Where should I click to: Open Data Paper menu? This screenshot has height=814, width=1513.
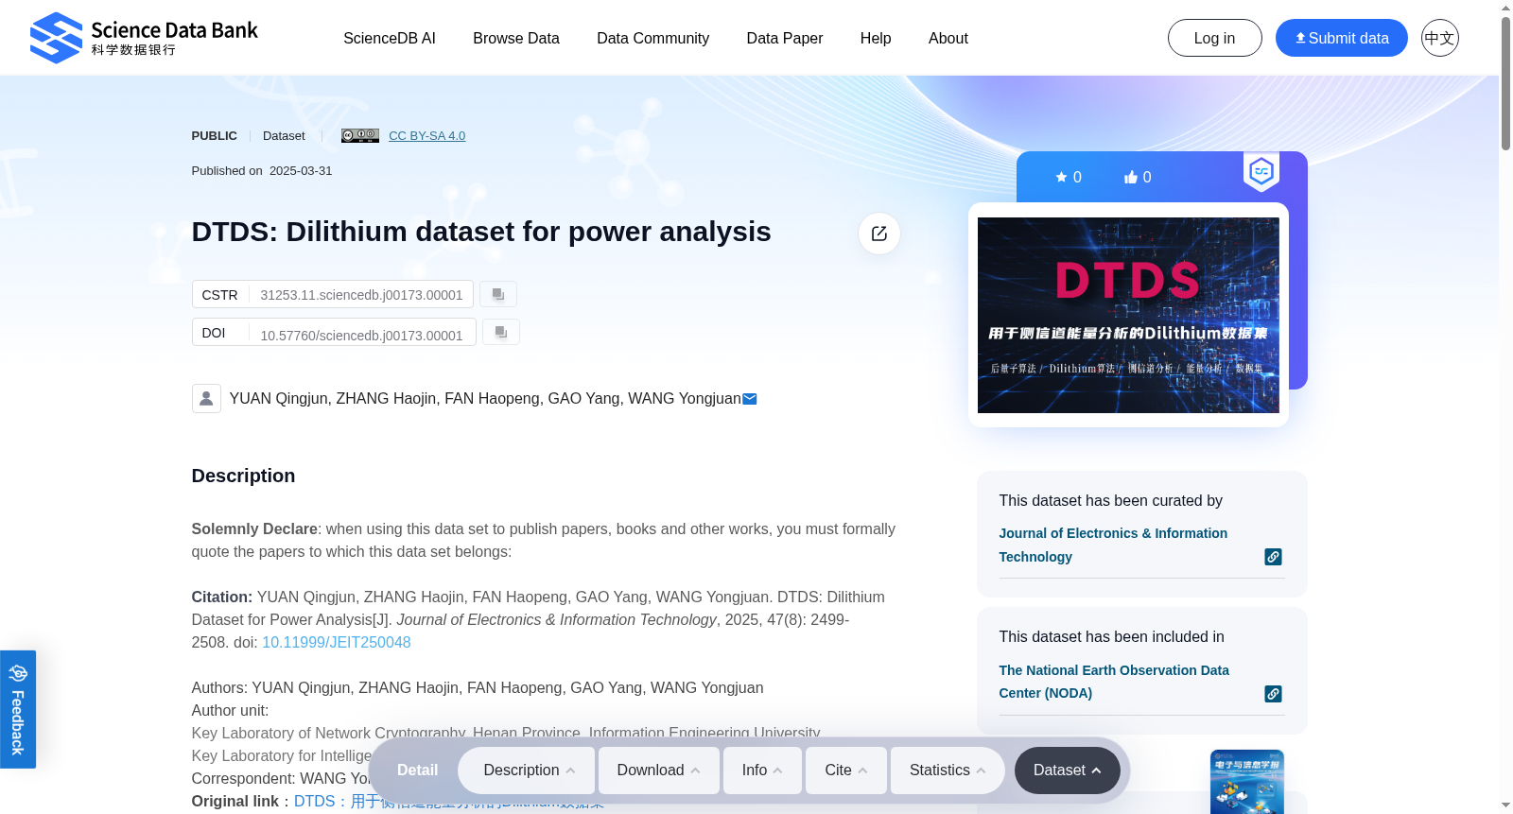click(785, 38)
